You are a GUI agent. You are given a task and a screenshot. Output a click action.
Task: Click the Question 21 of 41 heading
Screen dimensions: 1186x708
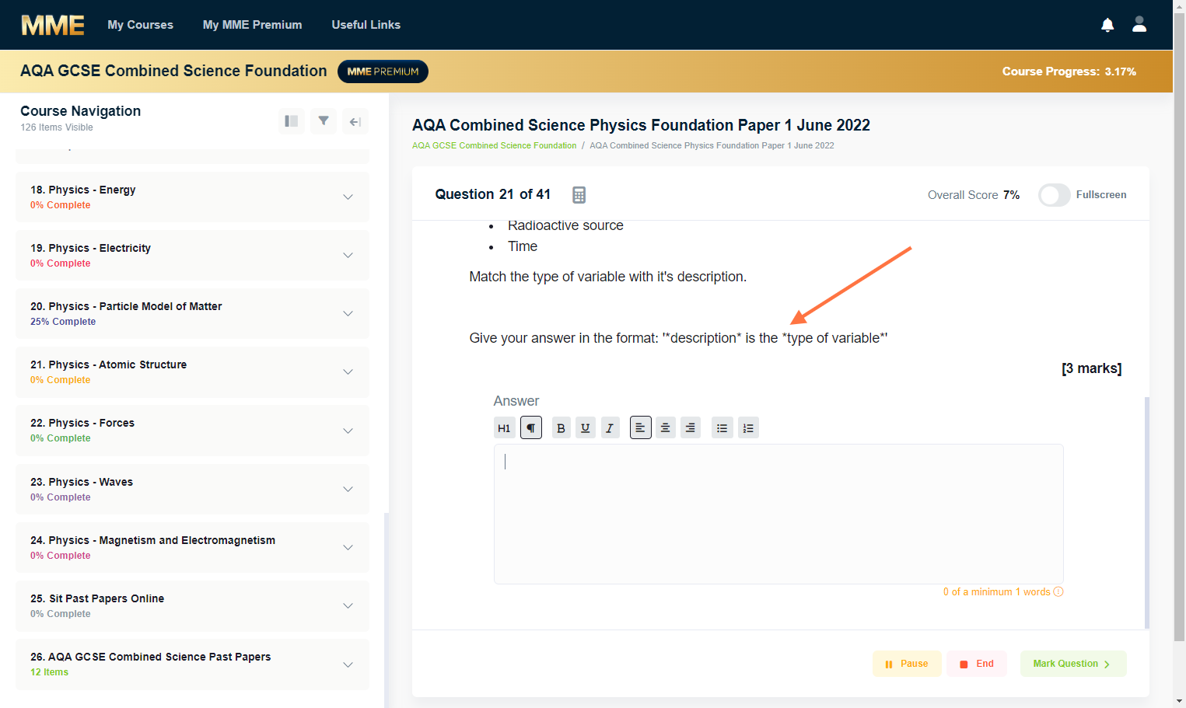coord(492,194)
